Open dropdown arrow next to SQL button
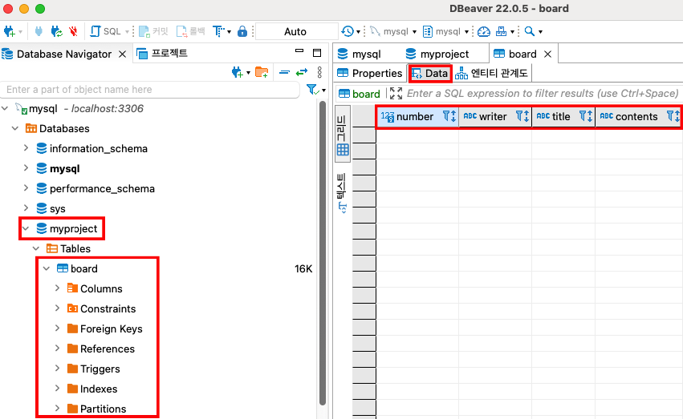This screenshot has height=419, width=683. 127,32
